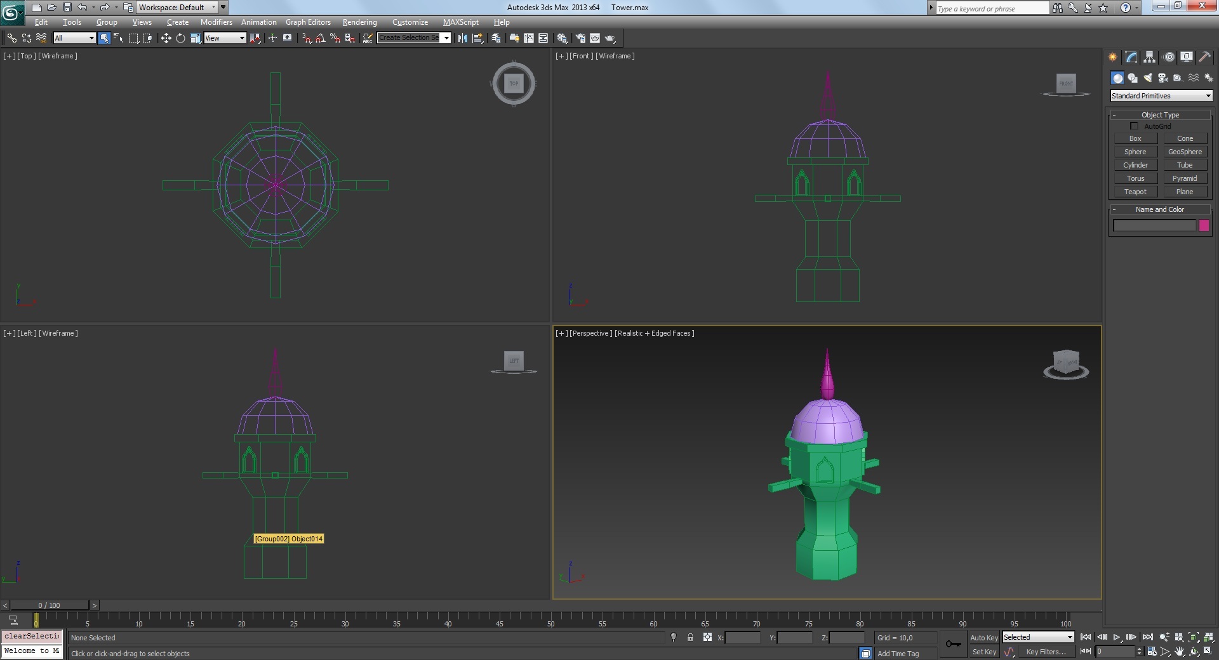Toggle Auto Key animation mode

pos(983,638)
